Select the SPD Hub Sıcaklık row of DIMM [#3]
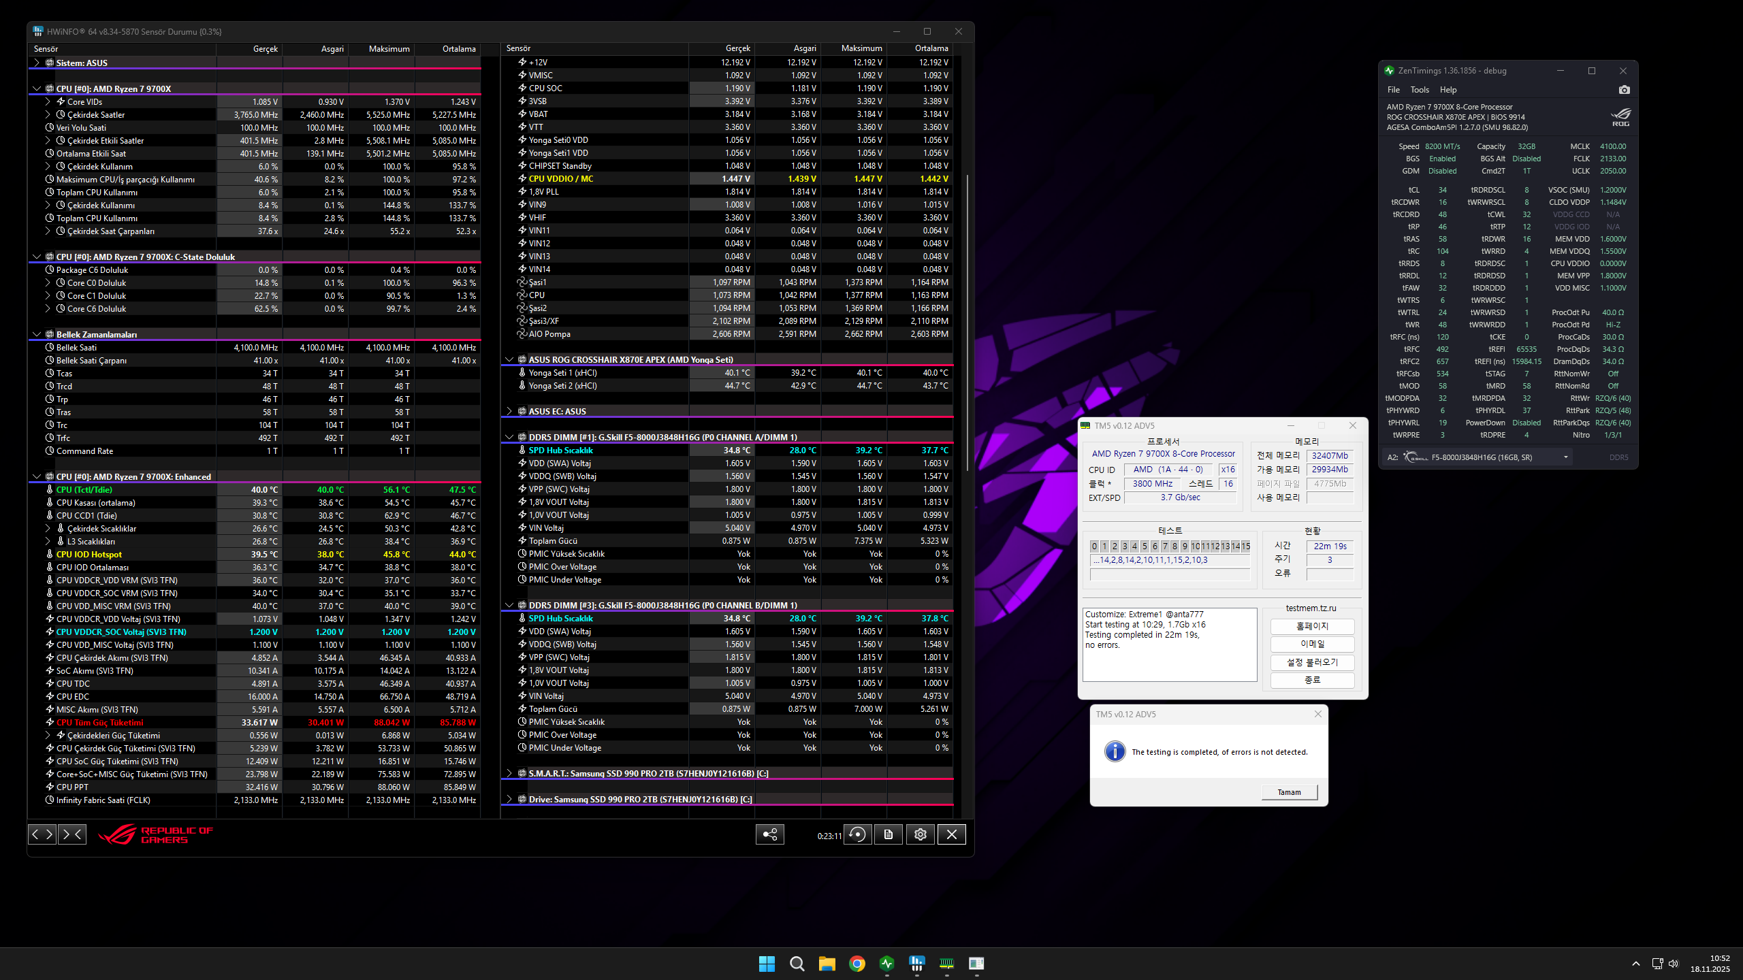 726,619
